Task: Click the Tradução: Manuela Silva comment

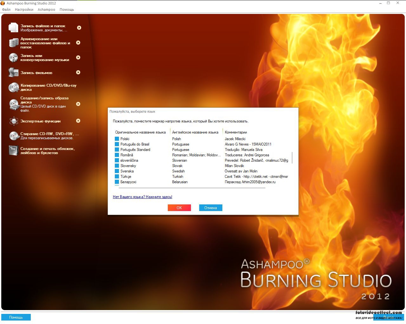Action: tap(244, 150)
